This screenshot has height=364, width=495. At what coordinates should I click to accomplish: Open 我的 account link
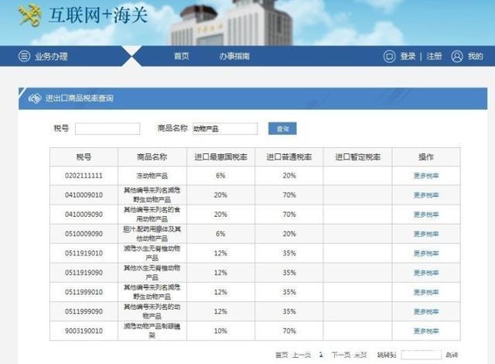[476, 57]
